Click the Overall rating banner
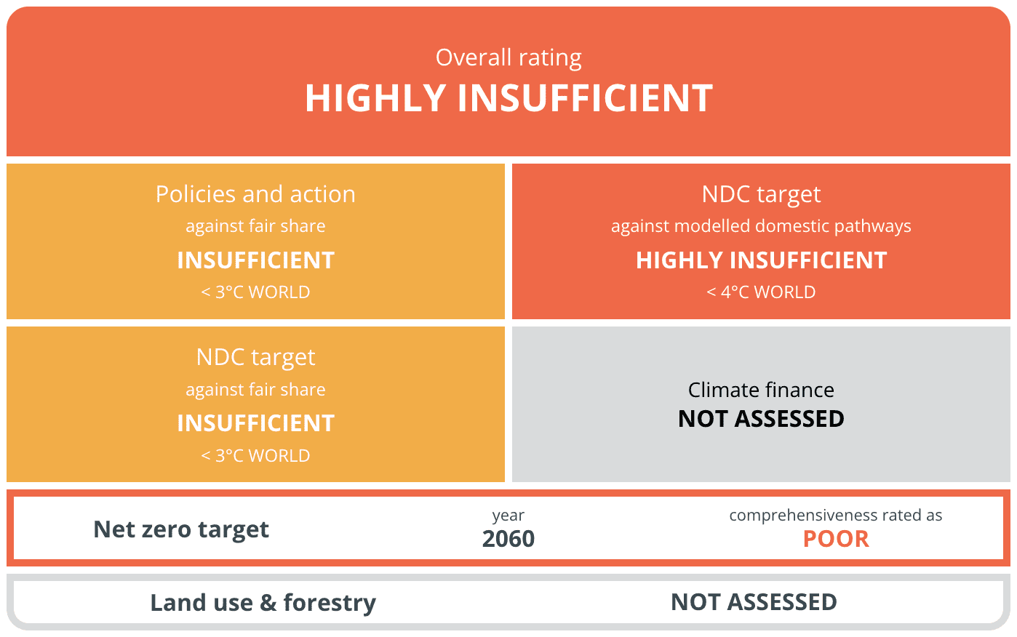 coord(509,81)
